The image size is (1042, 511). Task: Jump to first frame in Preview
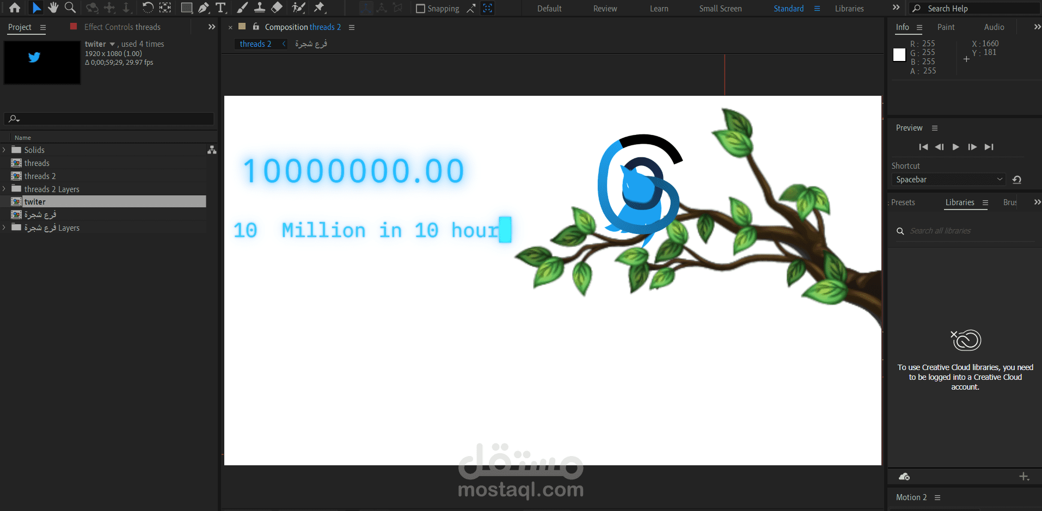click(x=923, y=147)
